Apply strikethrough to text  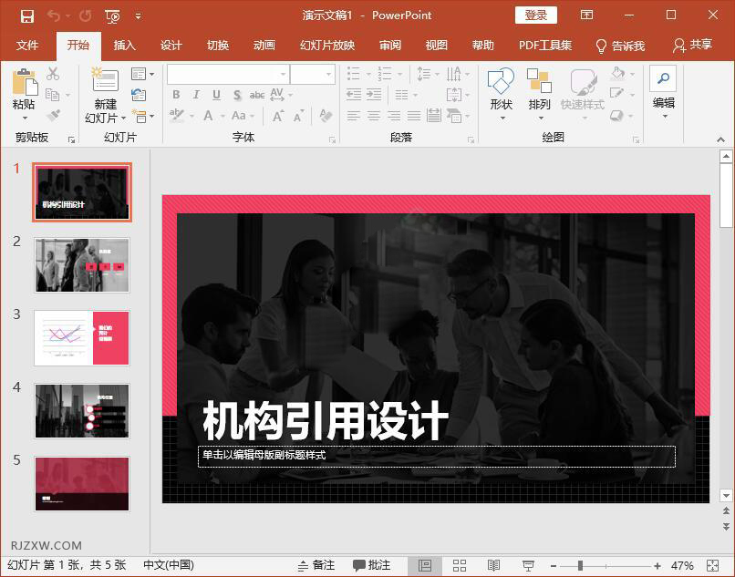(x=256, y=94)
